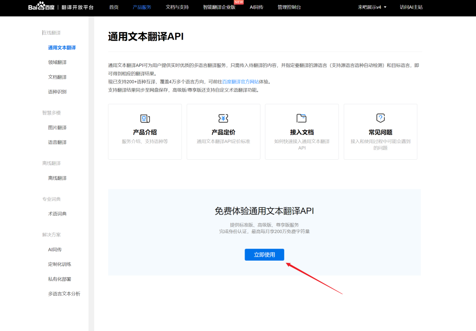Click the 翻译开放平台 site title
This screenshot has width=476, height=331.
click(x=78, y=7)
